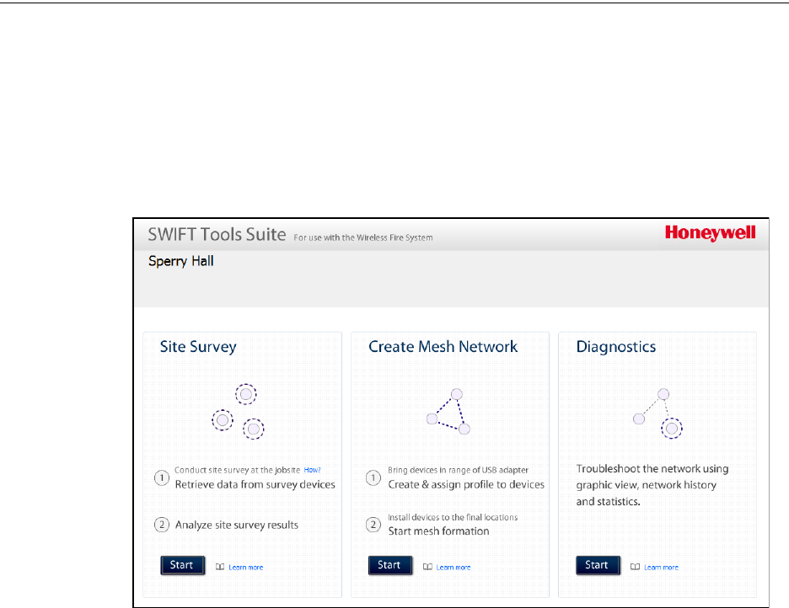Open Learn more link under Create Mesh Network

[x=454, y=568]
